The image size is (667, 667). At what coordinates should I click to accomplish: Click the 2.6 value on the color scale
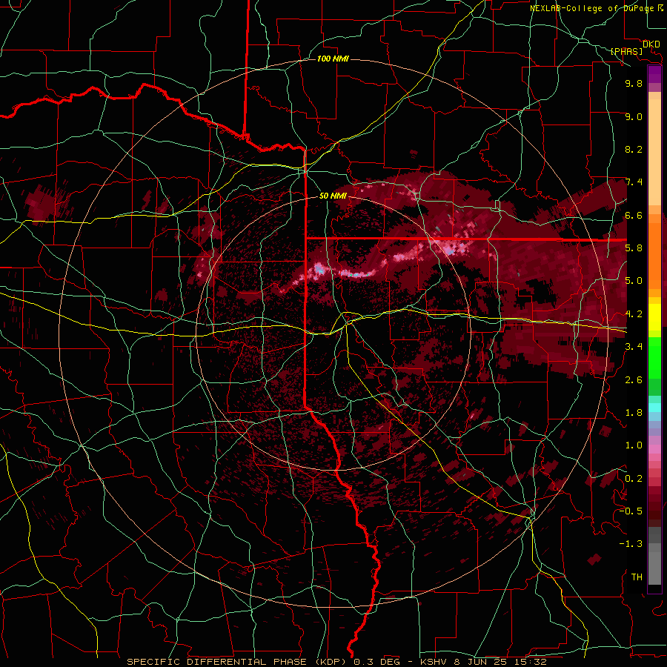tap(634, 380)
